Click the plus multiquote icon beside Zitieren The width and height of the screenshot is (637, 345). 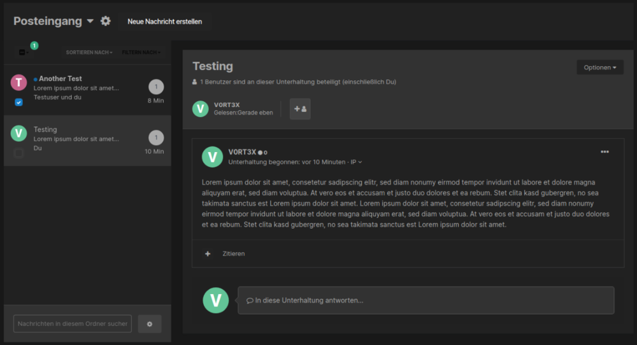208,253
